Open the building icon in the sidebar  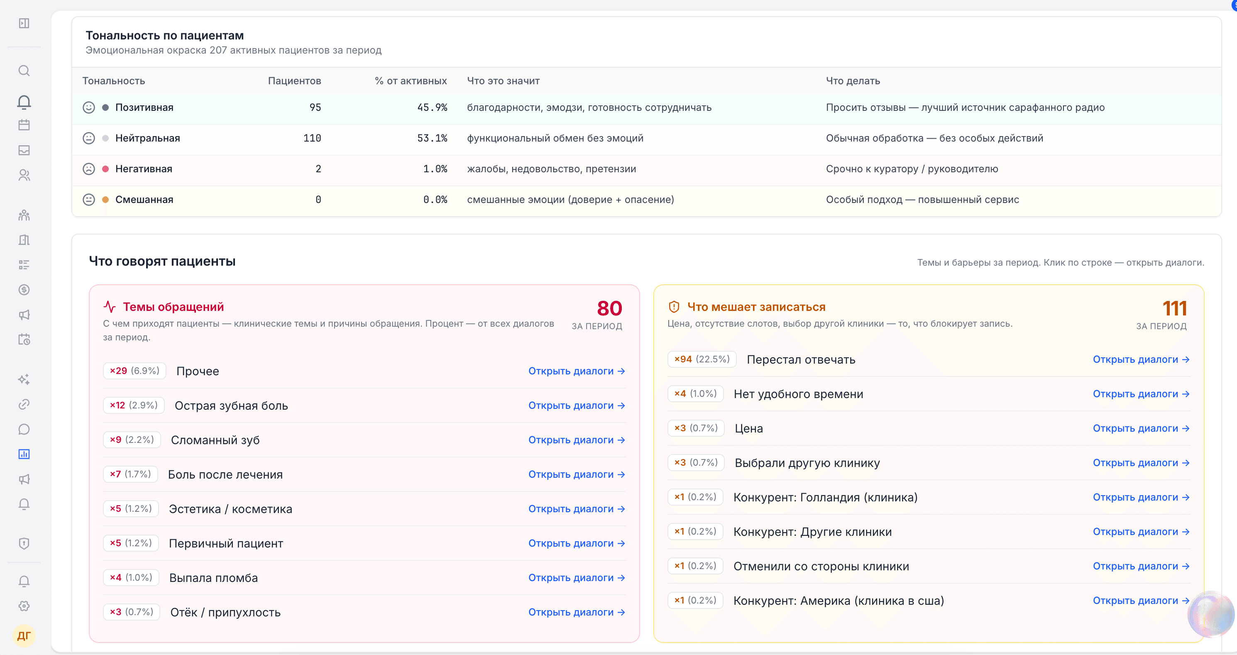pos(24,240)
